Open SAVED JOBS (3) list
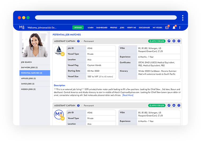The width and height of the screenshot is (201, 141). pos(35,84)
